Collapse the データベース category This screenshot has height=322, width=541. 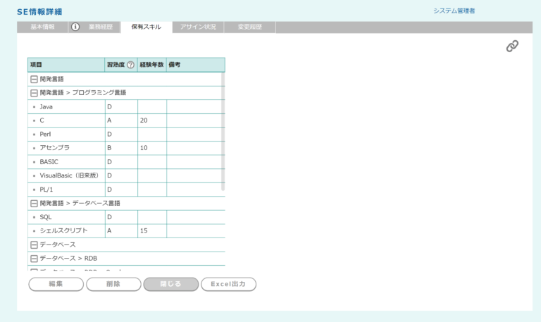tap(34, 244)
